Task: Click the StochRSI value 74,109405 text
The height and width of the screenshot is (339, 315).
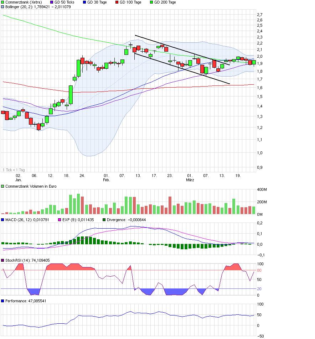Action: (41, 261)
